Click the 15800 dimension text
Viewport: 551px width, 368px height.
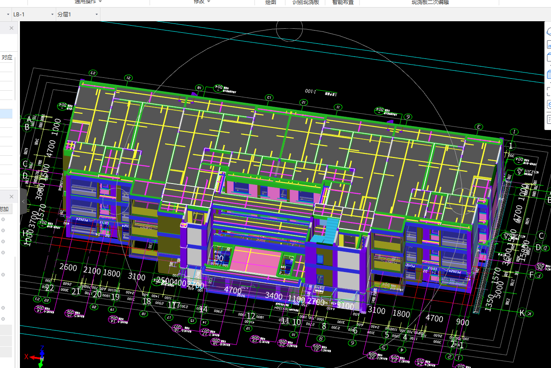click(x=526, y=251)
